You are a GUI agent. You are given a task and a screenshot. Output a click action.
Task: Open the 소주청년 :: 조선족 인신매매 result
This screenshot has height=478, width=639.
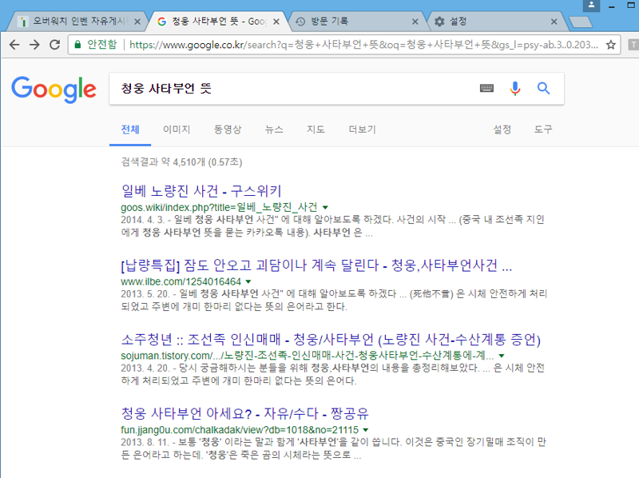pos(331,340)
